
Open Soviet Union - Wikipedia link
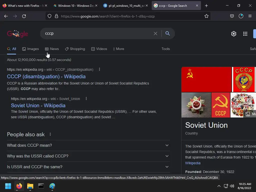coord(38,105)
